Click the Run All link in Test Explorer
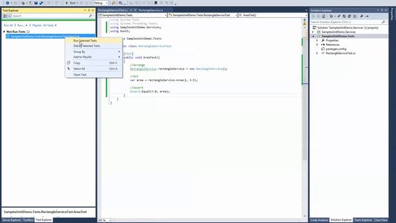 [x=8, y=25]
